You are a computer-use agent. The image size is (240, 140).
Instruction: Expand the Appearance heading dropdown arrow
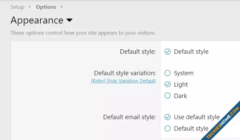point(69,20)
